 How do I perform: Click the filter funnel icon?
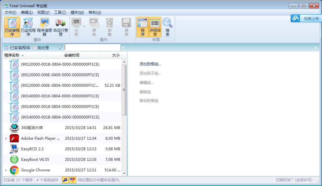click(x=59, y=48)
